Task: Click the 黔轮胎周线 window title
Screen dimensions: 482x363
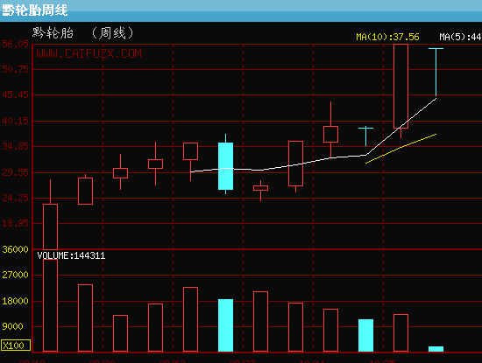Action: (x=35, y=10)
